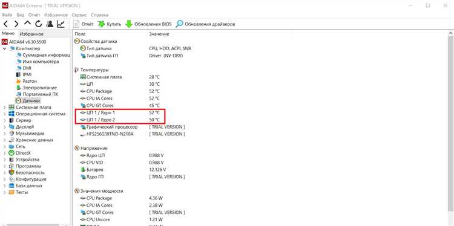This screenshot has height=226, width=454.
Task: Open the Вид menu
Action: [x=20, y=15]
